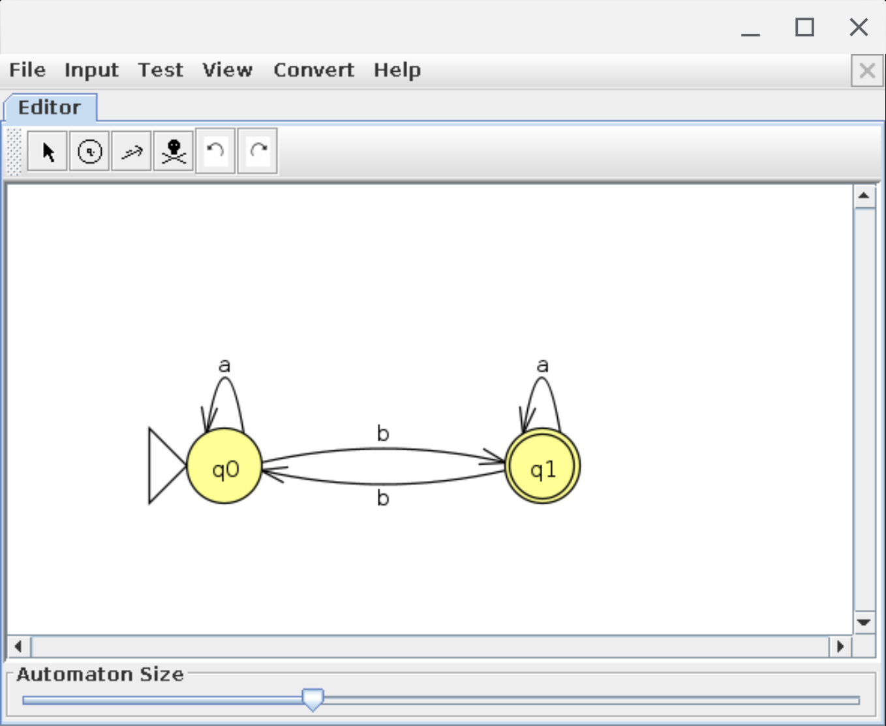
Task: Click the Undo toolbar button
Action: [x=215, y=151]
